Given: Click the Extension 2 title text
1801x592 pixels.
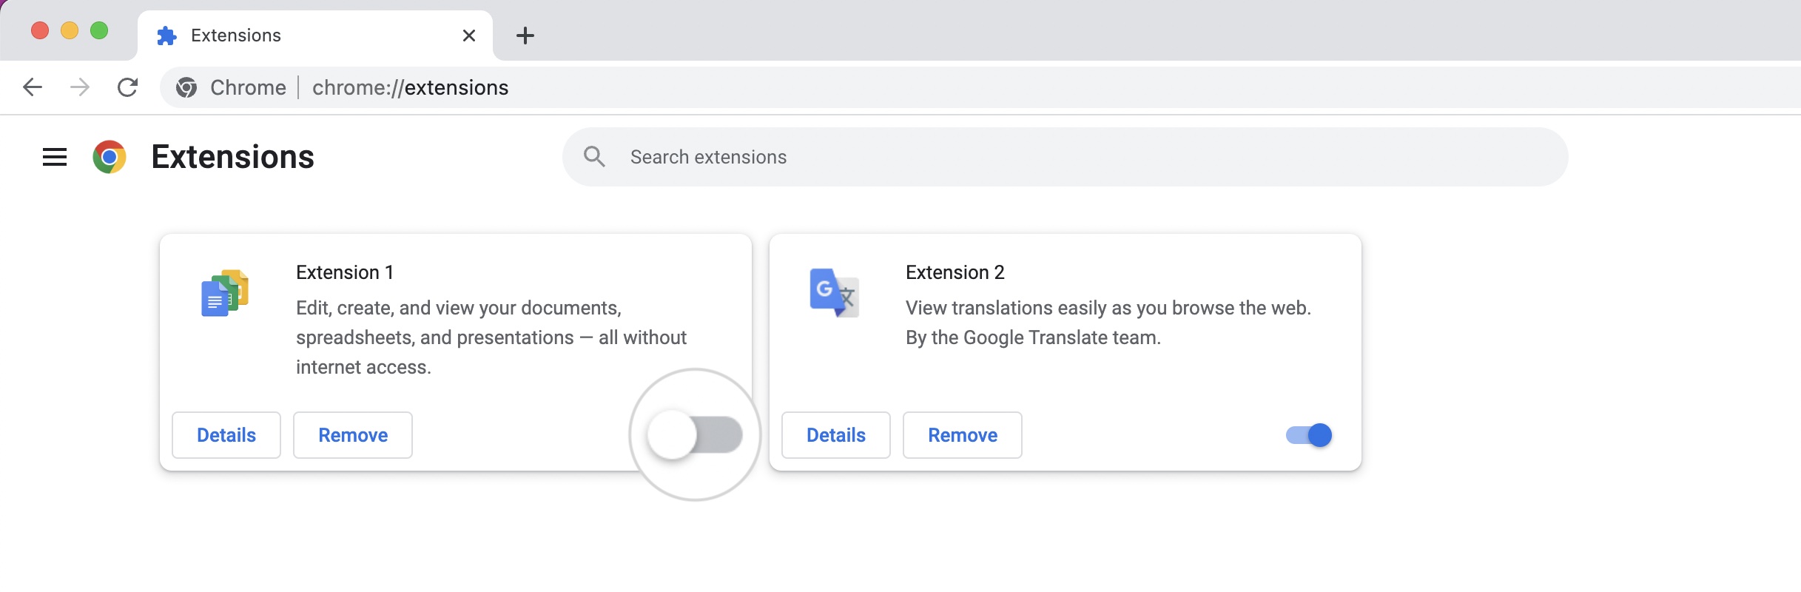Looking at the screenshot, I should 955,272.
